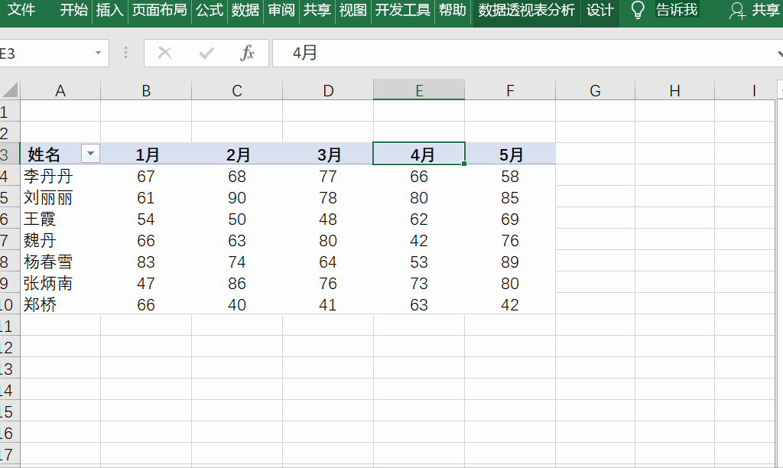Click 李丹丹's 1月 value 67
This screenshot has height=468, width=783.
point(146,176)
